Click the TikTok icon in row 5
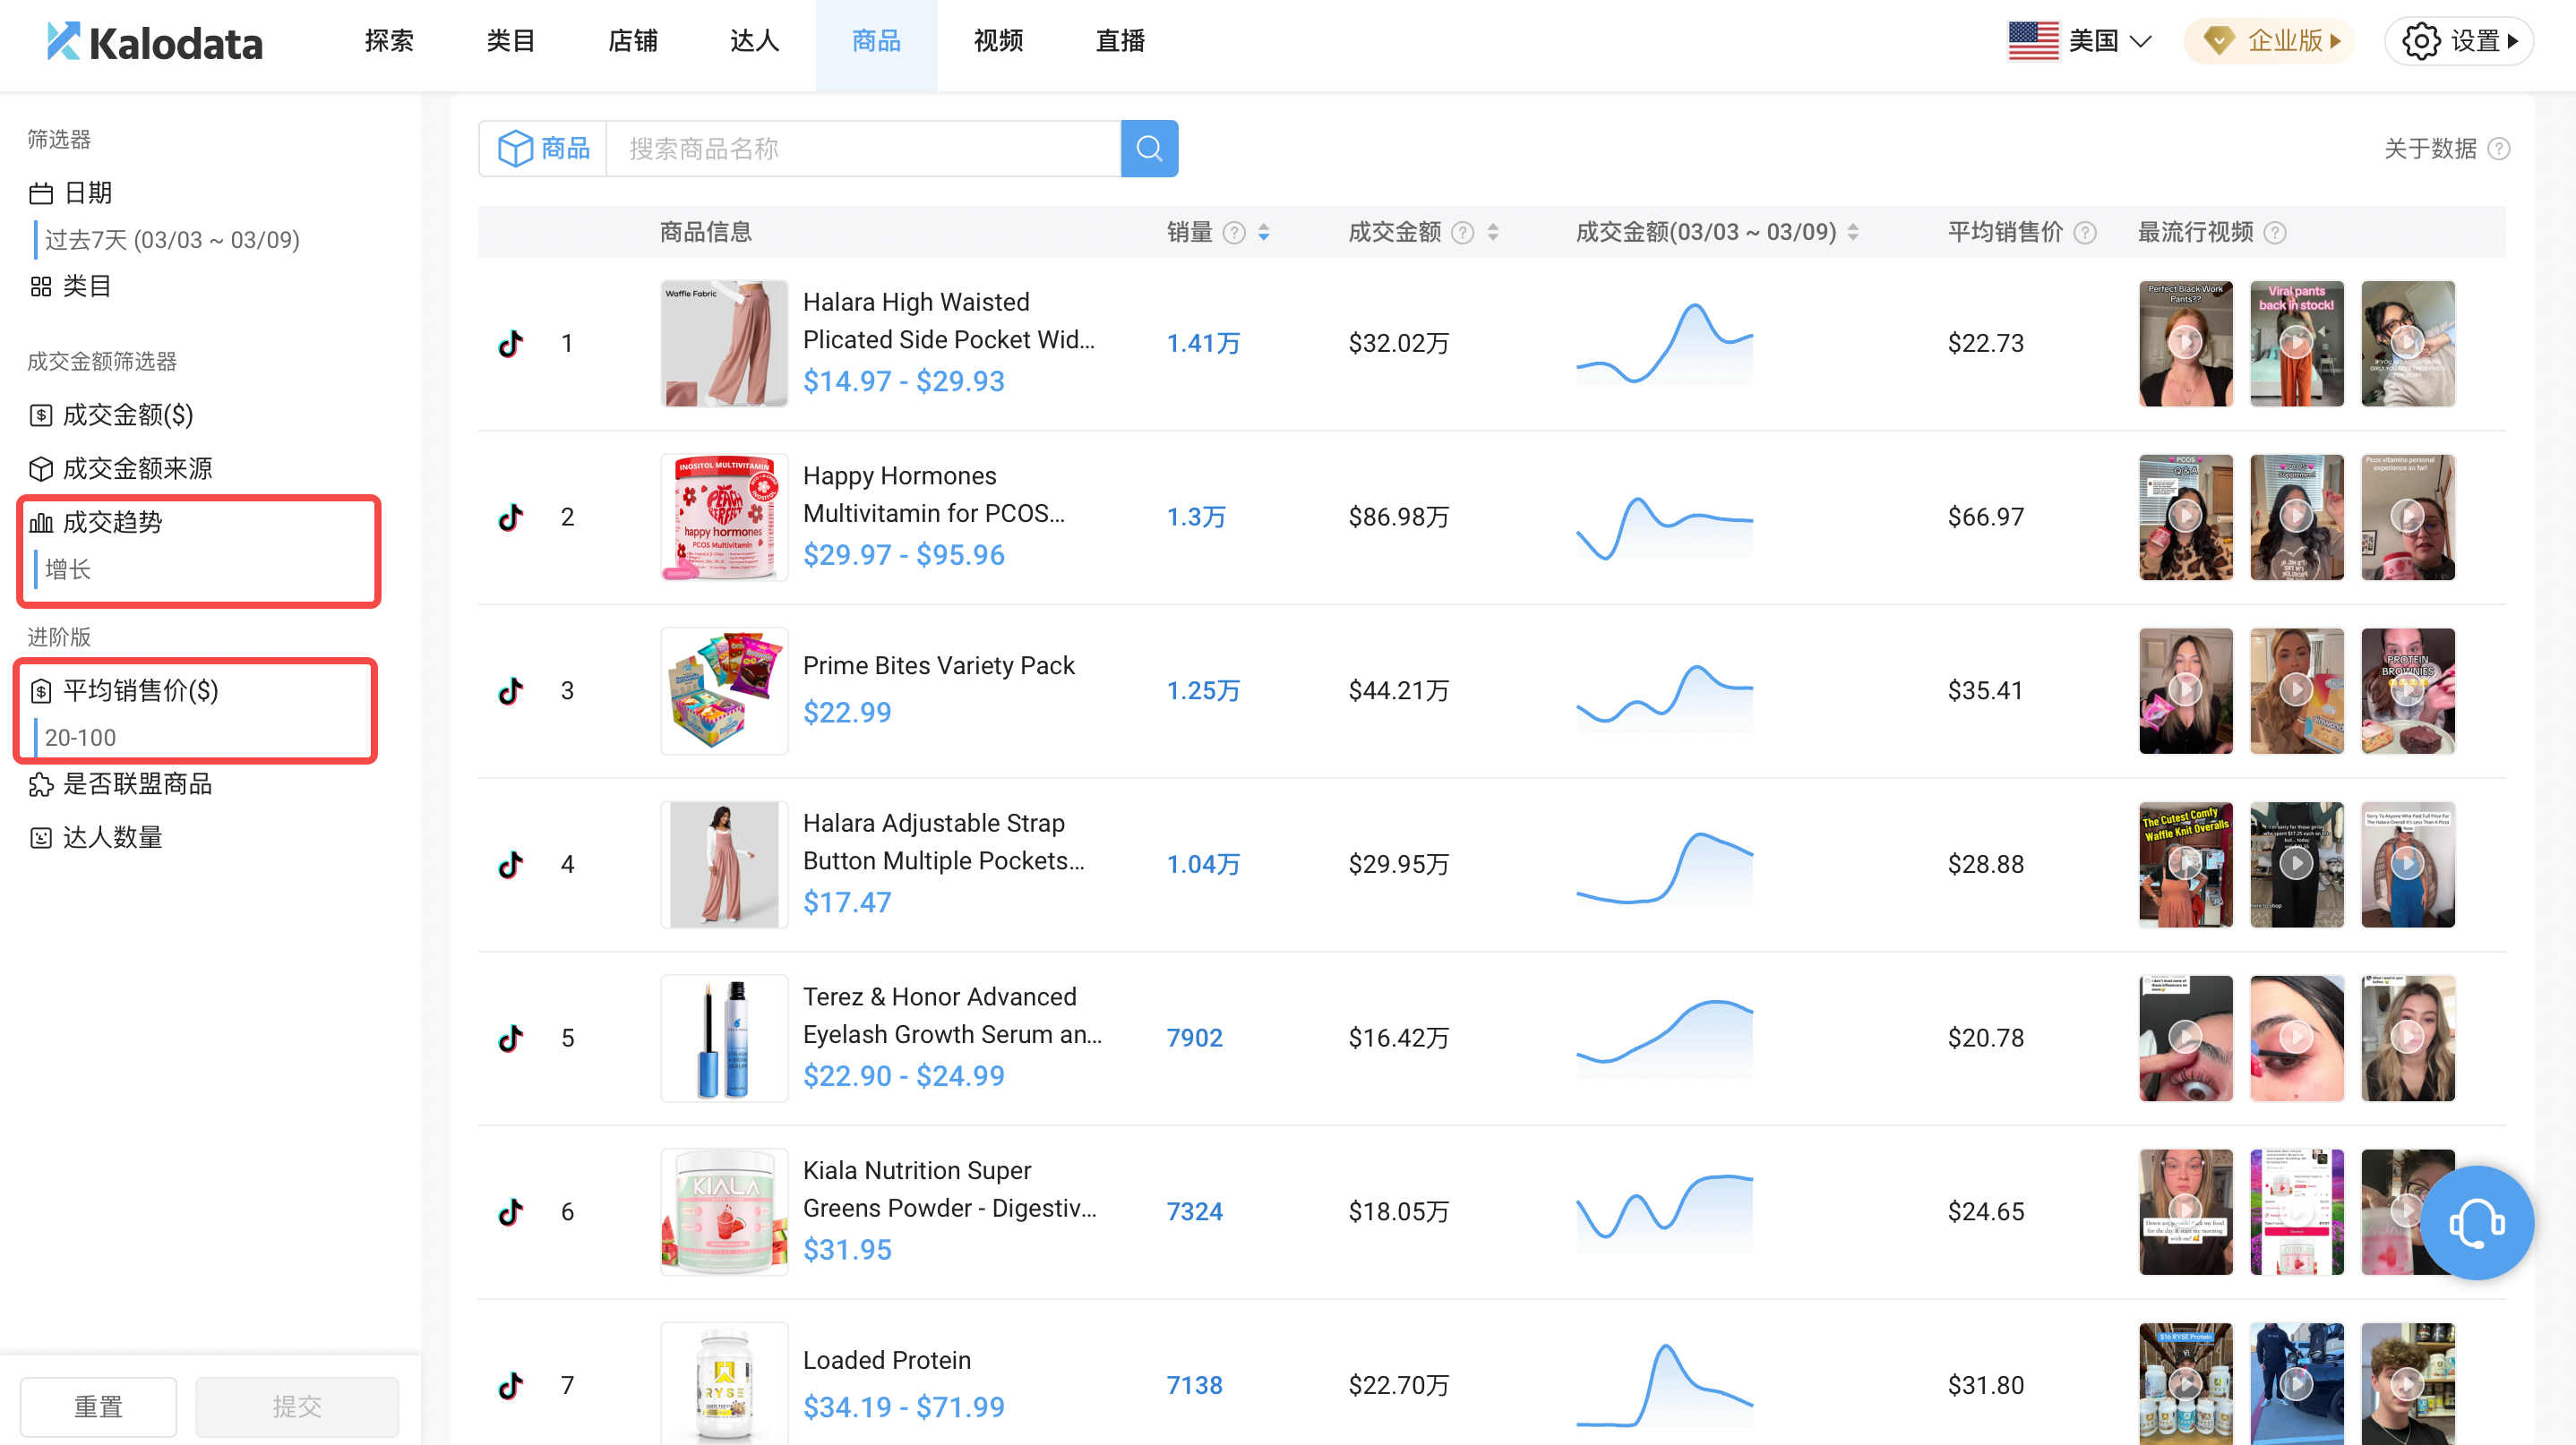 point(511,1039)
